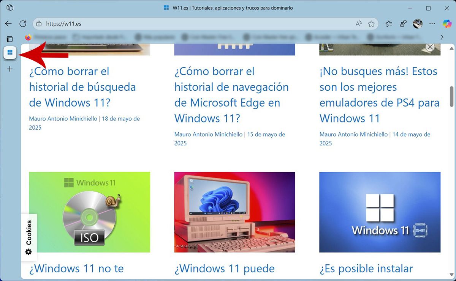Click the date '14 de mayo de 2025'
Screen dimensions: 456x281
click(375, 139)
